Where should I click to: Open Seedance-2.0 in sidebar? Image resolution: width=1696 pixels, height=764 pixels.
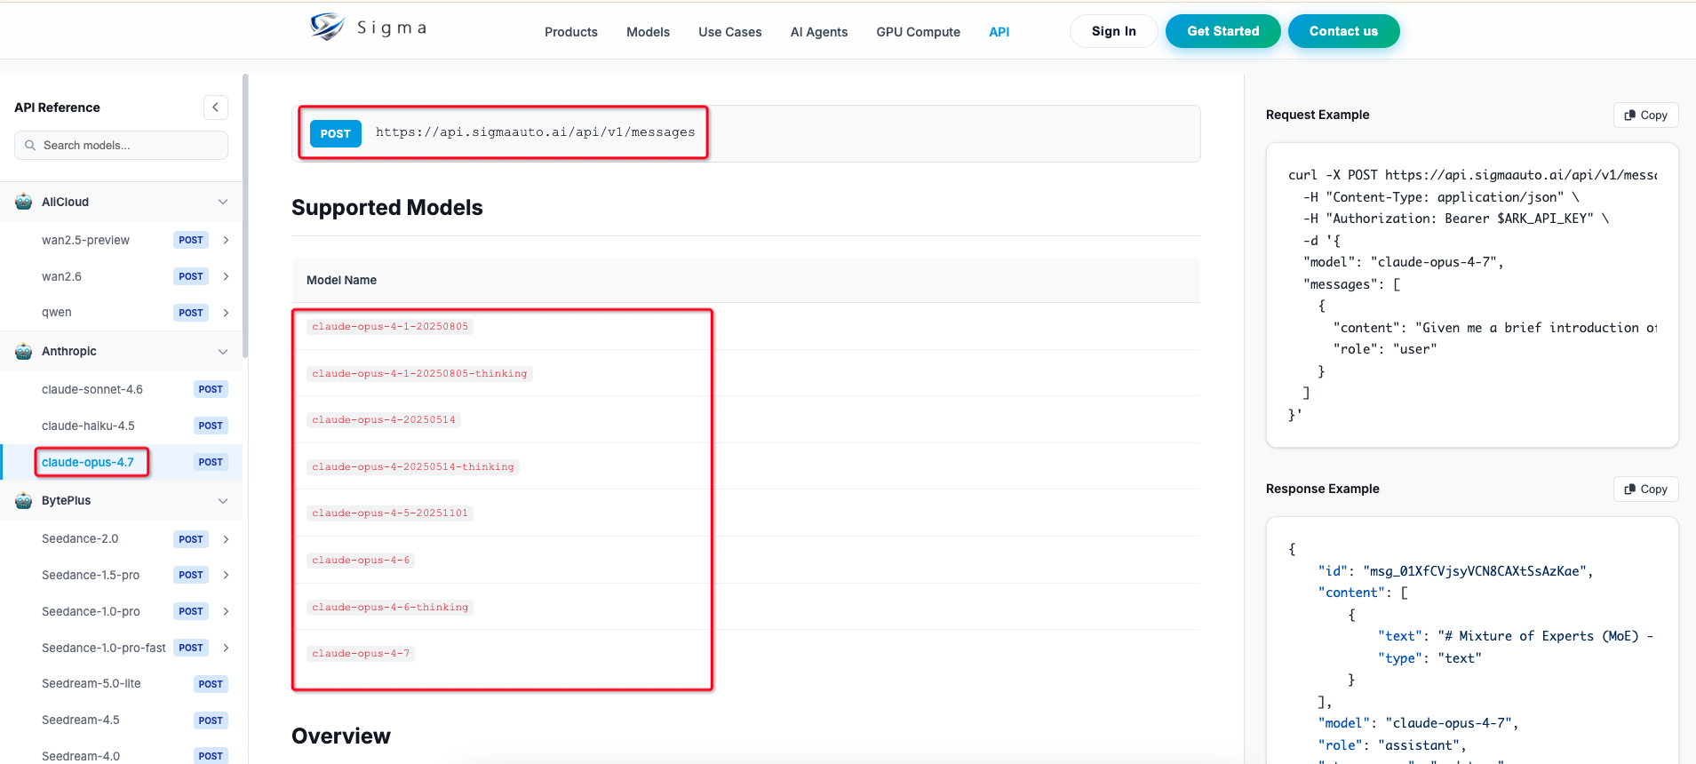[x=80, y=539]
